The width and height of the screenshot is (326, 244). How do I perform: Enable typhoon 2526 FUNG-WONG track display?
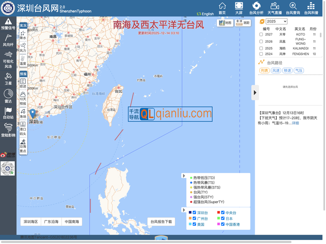(261, 41)
